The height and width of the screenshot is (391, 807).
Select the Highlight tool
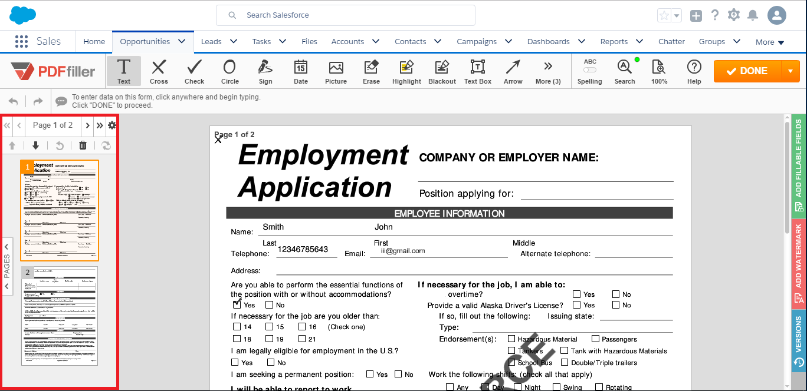407,71
